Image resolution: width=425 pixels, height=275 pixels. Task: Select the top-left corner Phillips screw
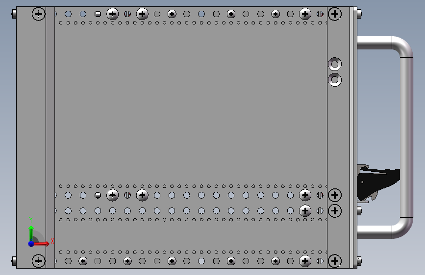39,14
